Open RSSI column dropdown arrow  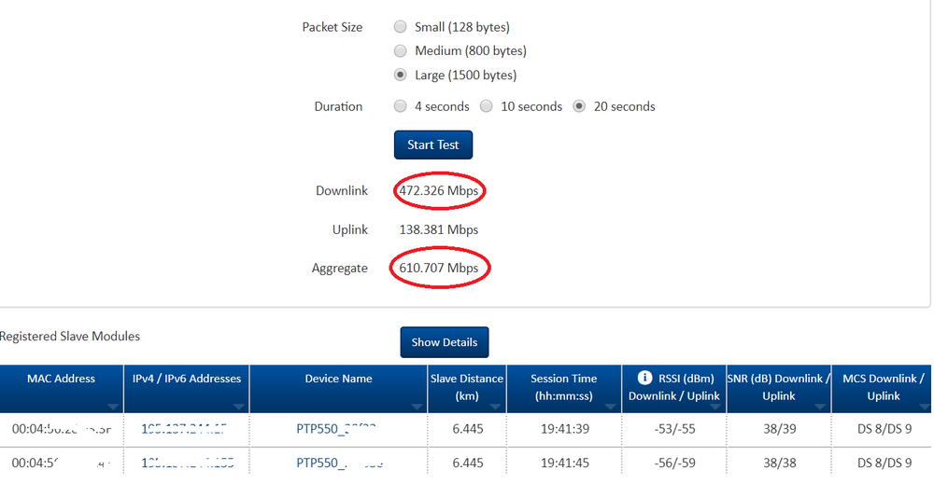pyautogui.click(x=715, y=407)
